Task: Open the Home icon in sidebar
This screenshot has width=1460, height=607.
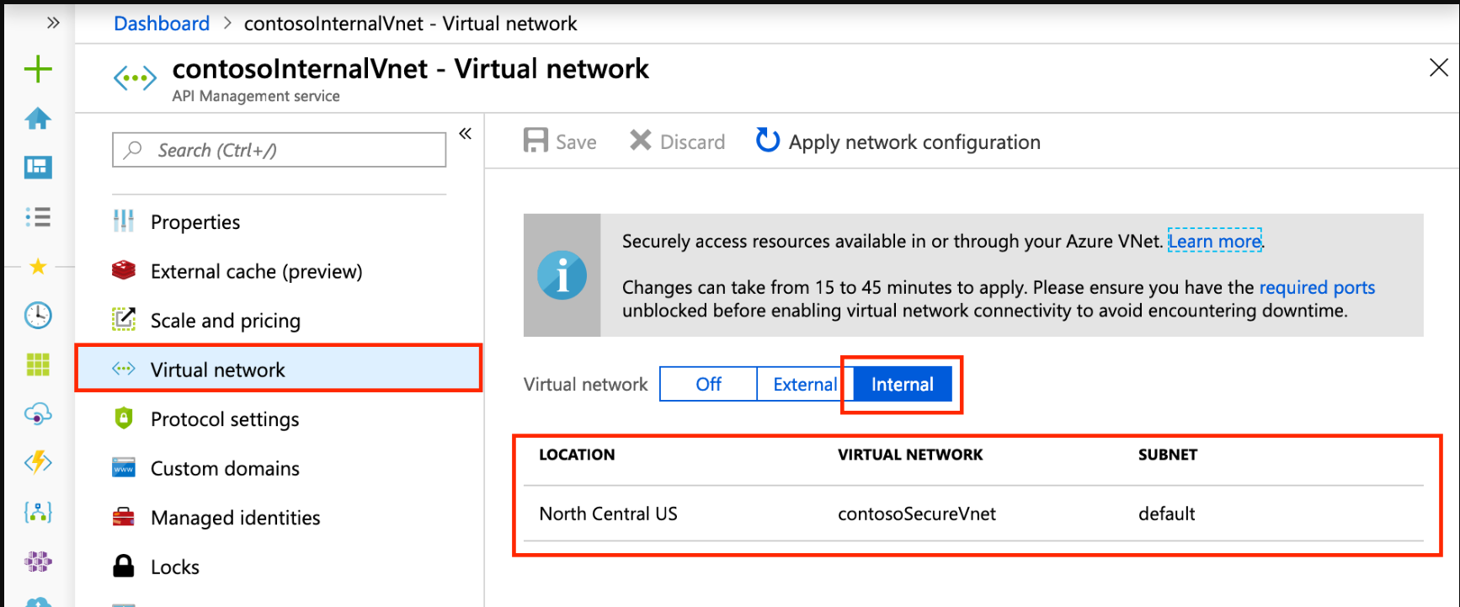Action: (x=38, y=119)
